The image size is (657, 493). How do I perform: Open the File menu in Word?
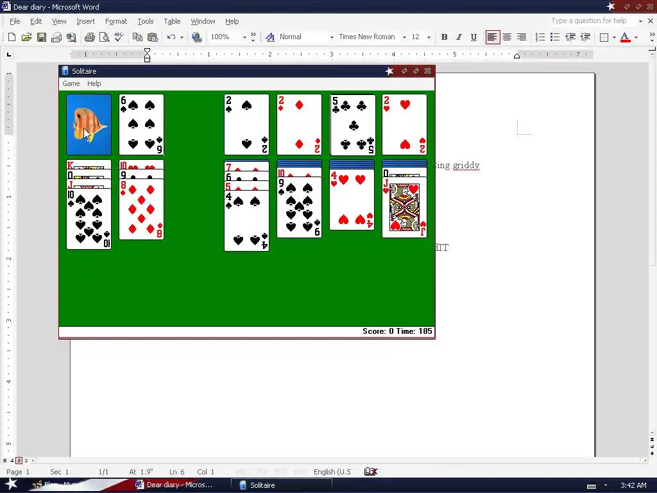click(x=15, y=21)
